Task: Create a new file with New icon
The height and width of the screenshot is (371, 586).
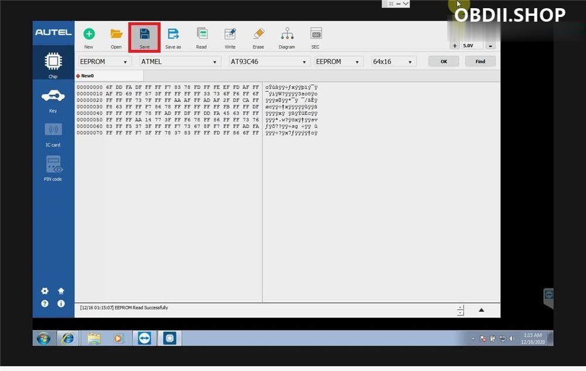Action: pyautogui.click(x=89, y=38)
